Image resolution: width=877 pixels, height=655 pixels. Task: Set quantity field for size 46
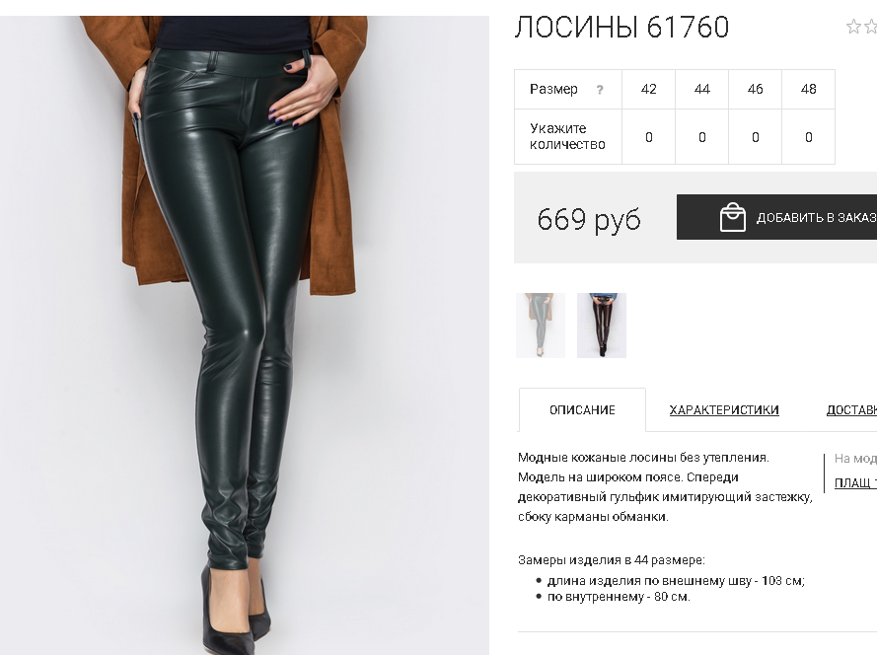[755, 137]
